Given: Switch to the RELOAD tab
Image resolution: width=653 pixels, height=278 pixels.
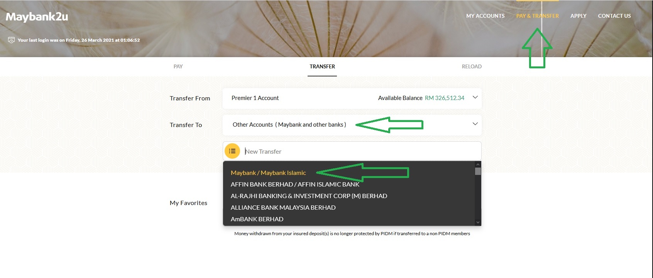Looking at the screenshot, I should coord(472,66).
